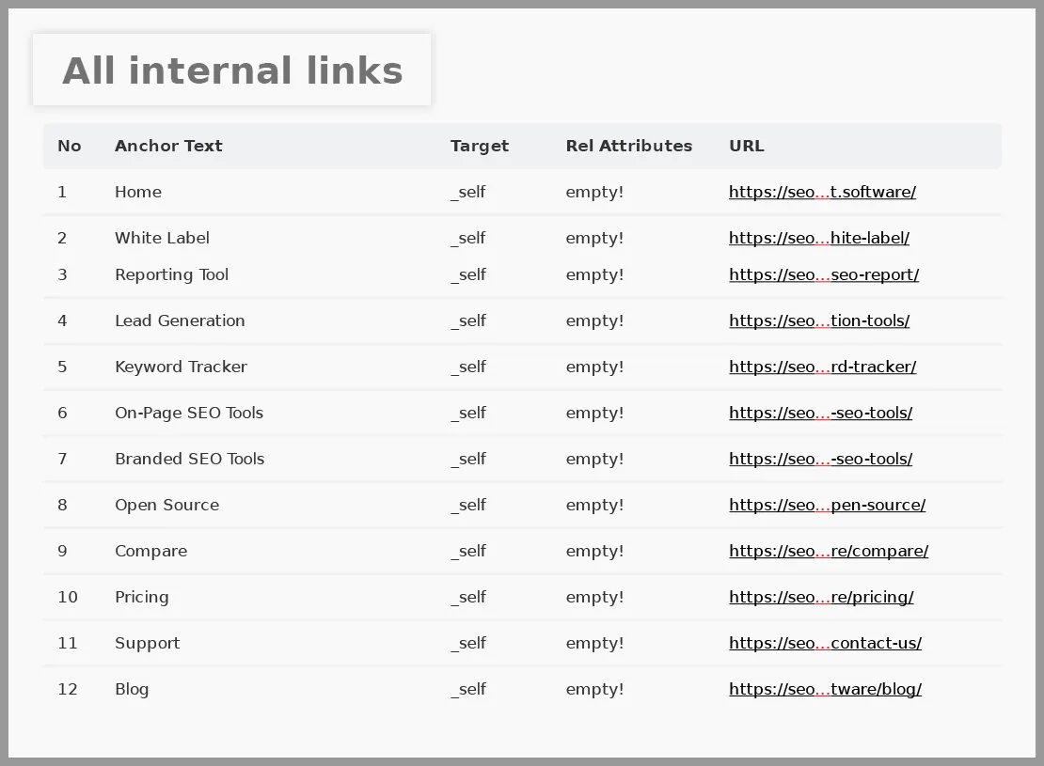
Task: Open the Reporting Tool URL link
Action: click(824, 274)
